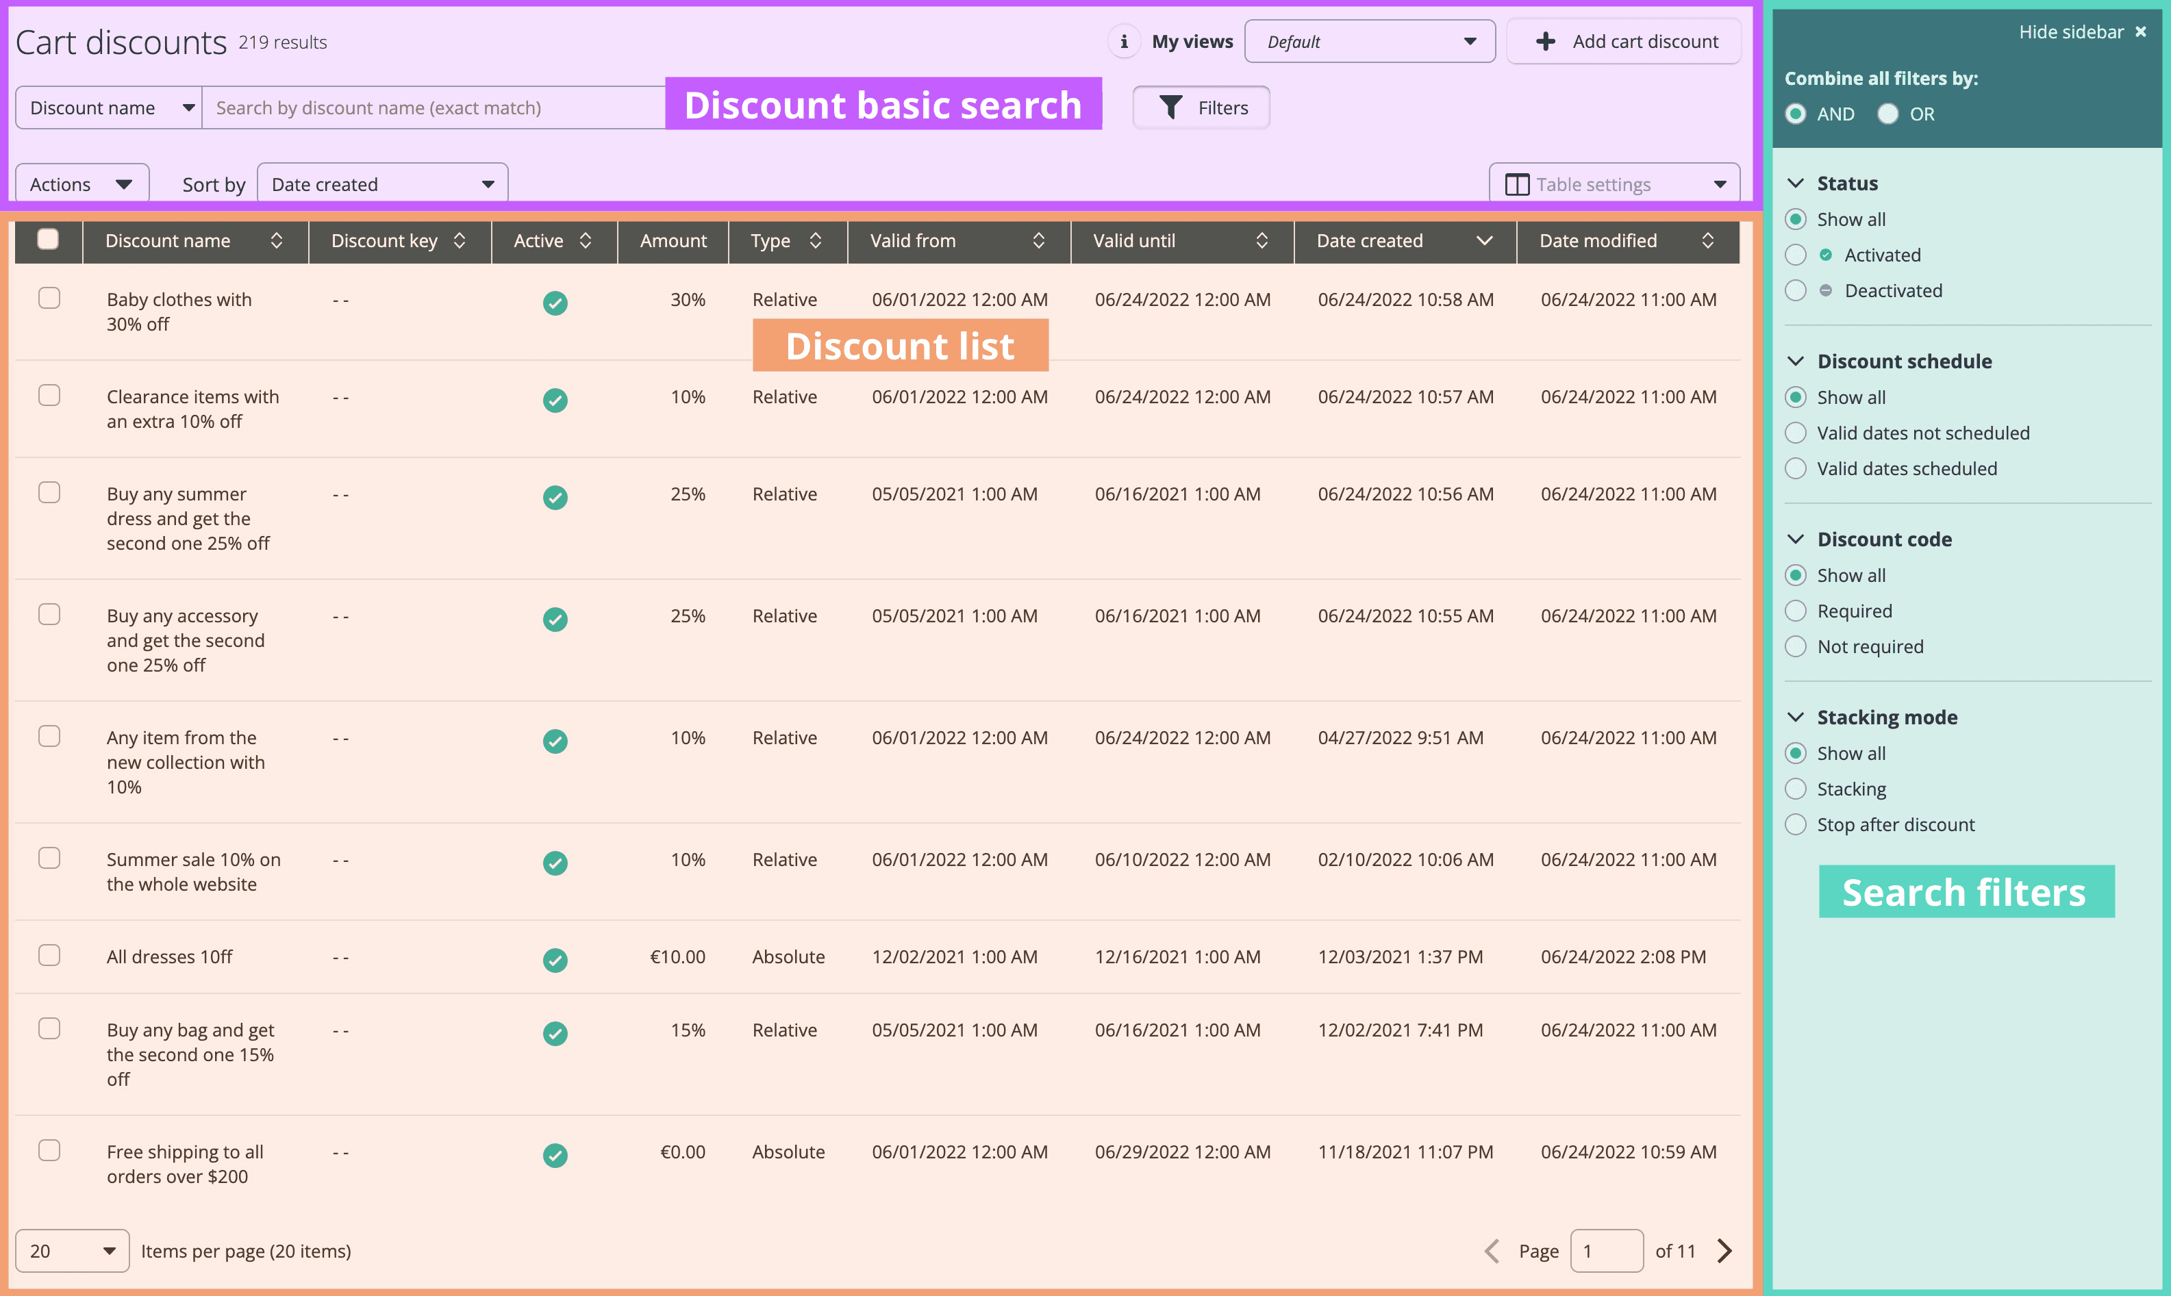Click next page arrow in pagination
The height and width of the screenshot is (1296, 2171).
tap(1724, 1251)
